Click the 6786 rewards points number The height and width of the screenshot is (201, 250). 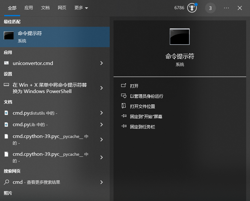(179, 8)
